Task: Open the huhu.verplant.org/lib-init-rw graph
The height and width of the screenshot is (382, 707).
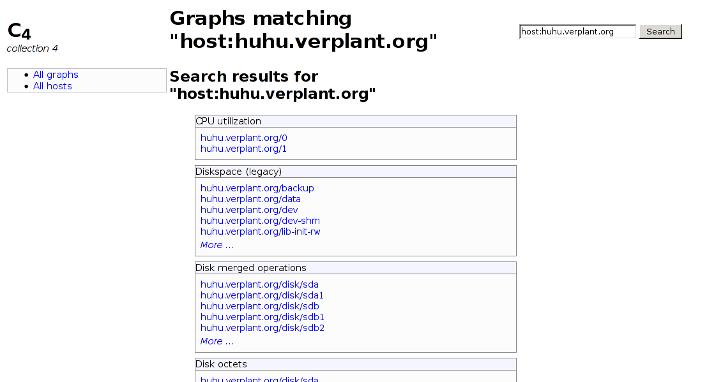Action: coord(261,231)
